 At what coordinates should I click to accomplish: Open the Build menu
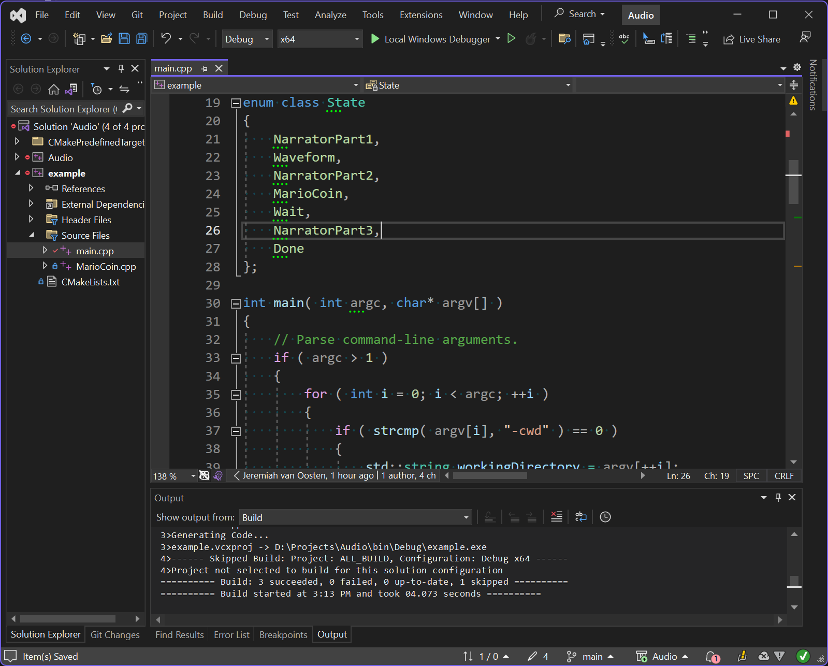tap(212, 15)
